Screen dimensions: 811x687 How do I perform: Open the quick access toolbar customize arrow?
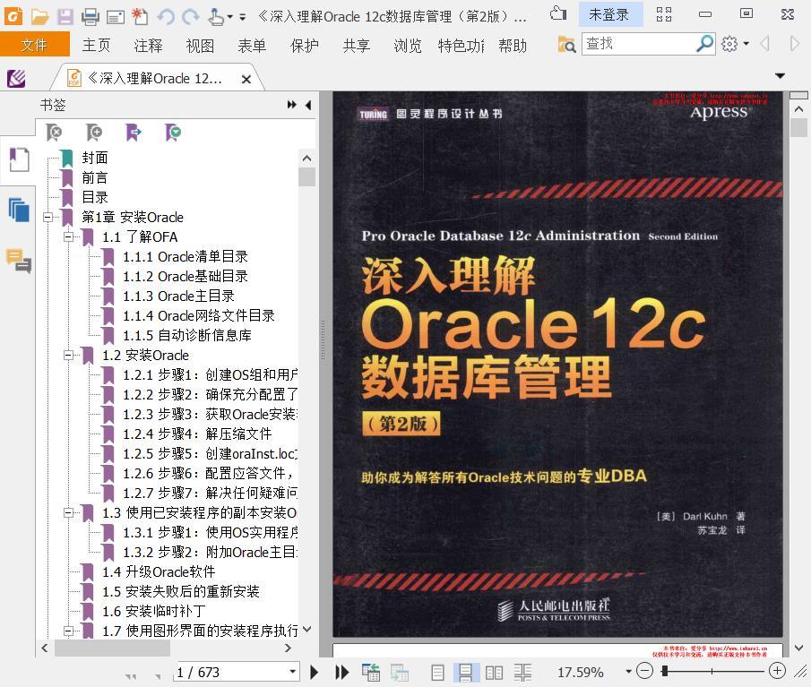pos(243,17)
